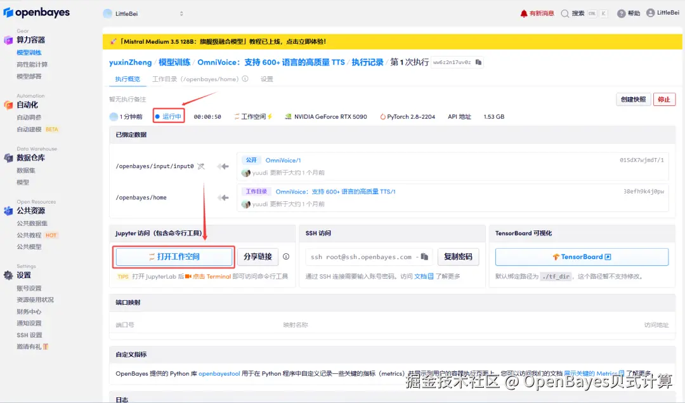Click the 分享链接 button
Viewport: 685px width, 403px height.
coord(258,256)
